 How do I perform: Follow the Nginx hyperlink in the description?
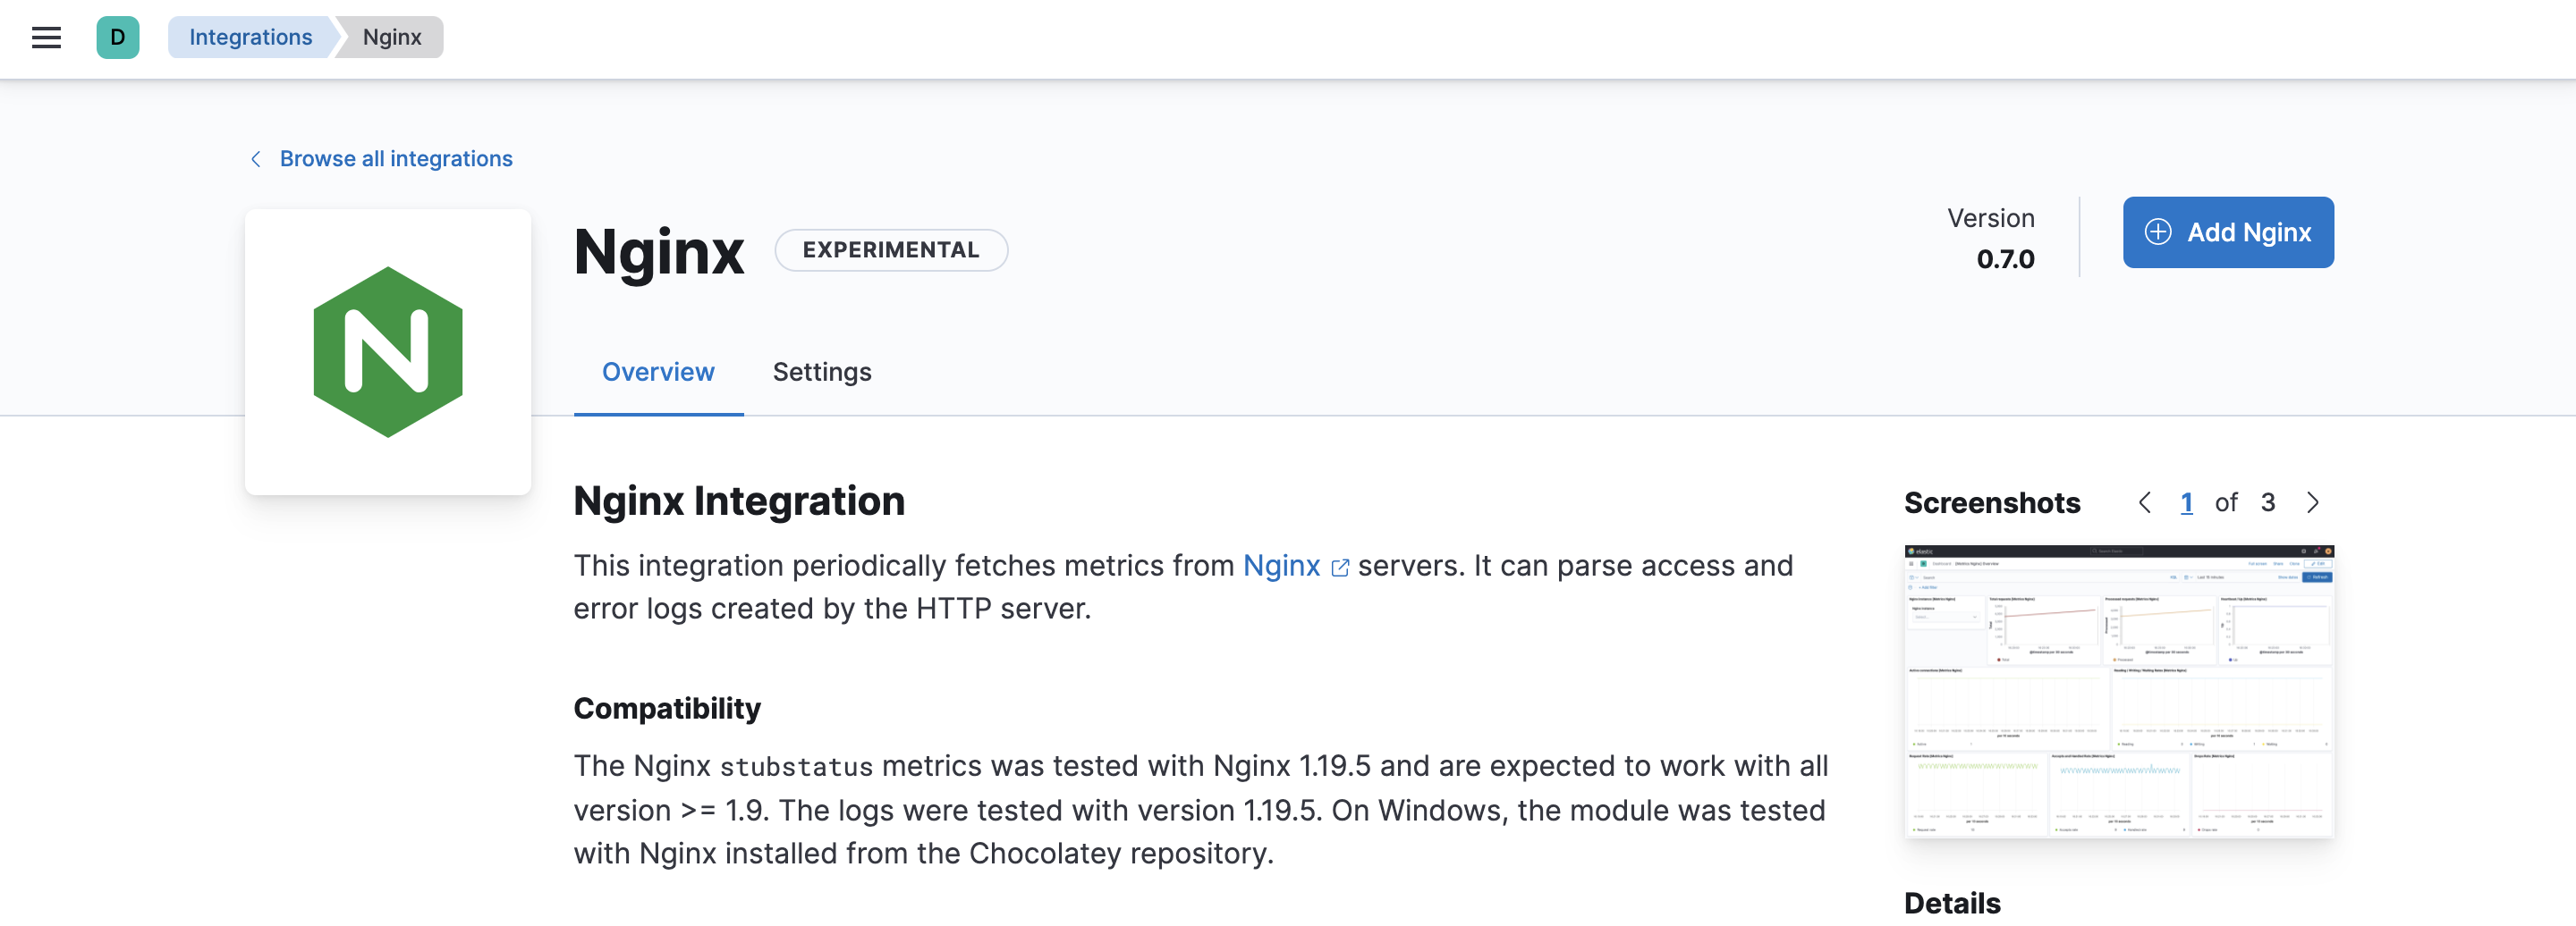[1281, 566]
